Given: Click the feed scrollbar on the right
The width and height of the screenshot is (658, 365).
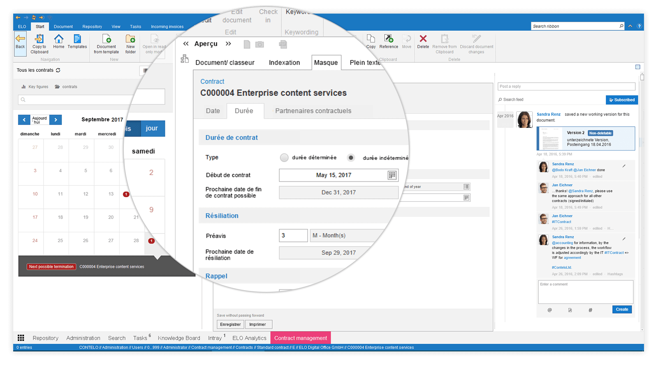Looking at the screenshot, I should click(642, 77).
